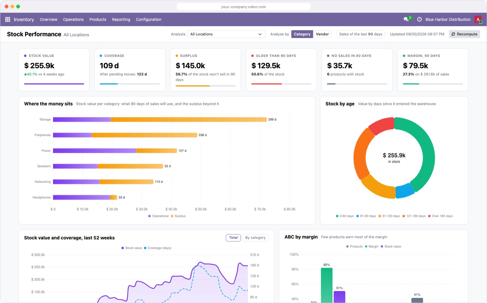The width and height of the screenshot is (487, 303).
Task: Switch weekly chart to By category
Action: point(255,238)
